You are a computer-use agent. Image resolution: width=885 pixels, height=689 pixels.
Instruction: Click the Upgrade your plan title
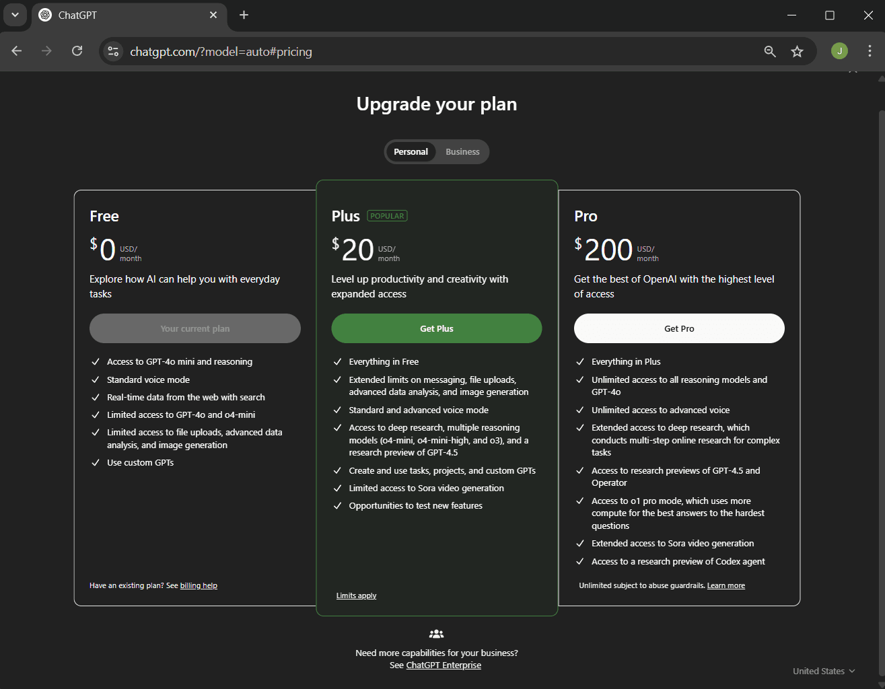[x=437, y=104]
